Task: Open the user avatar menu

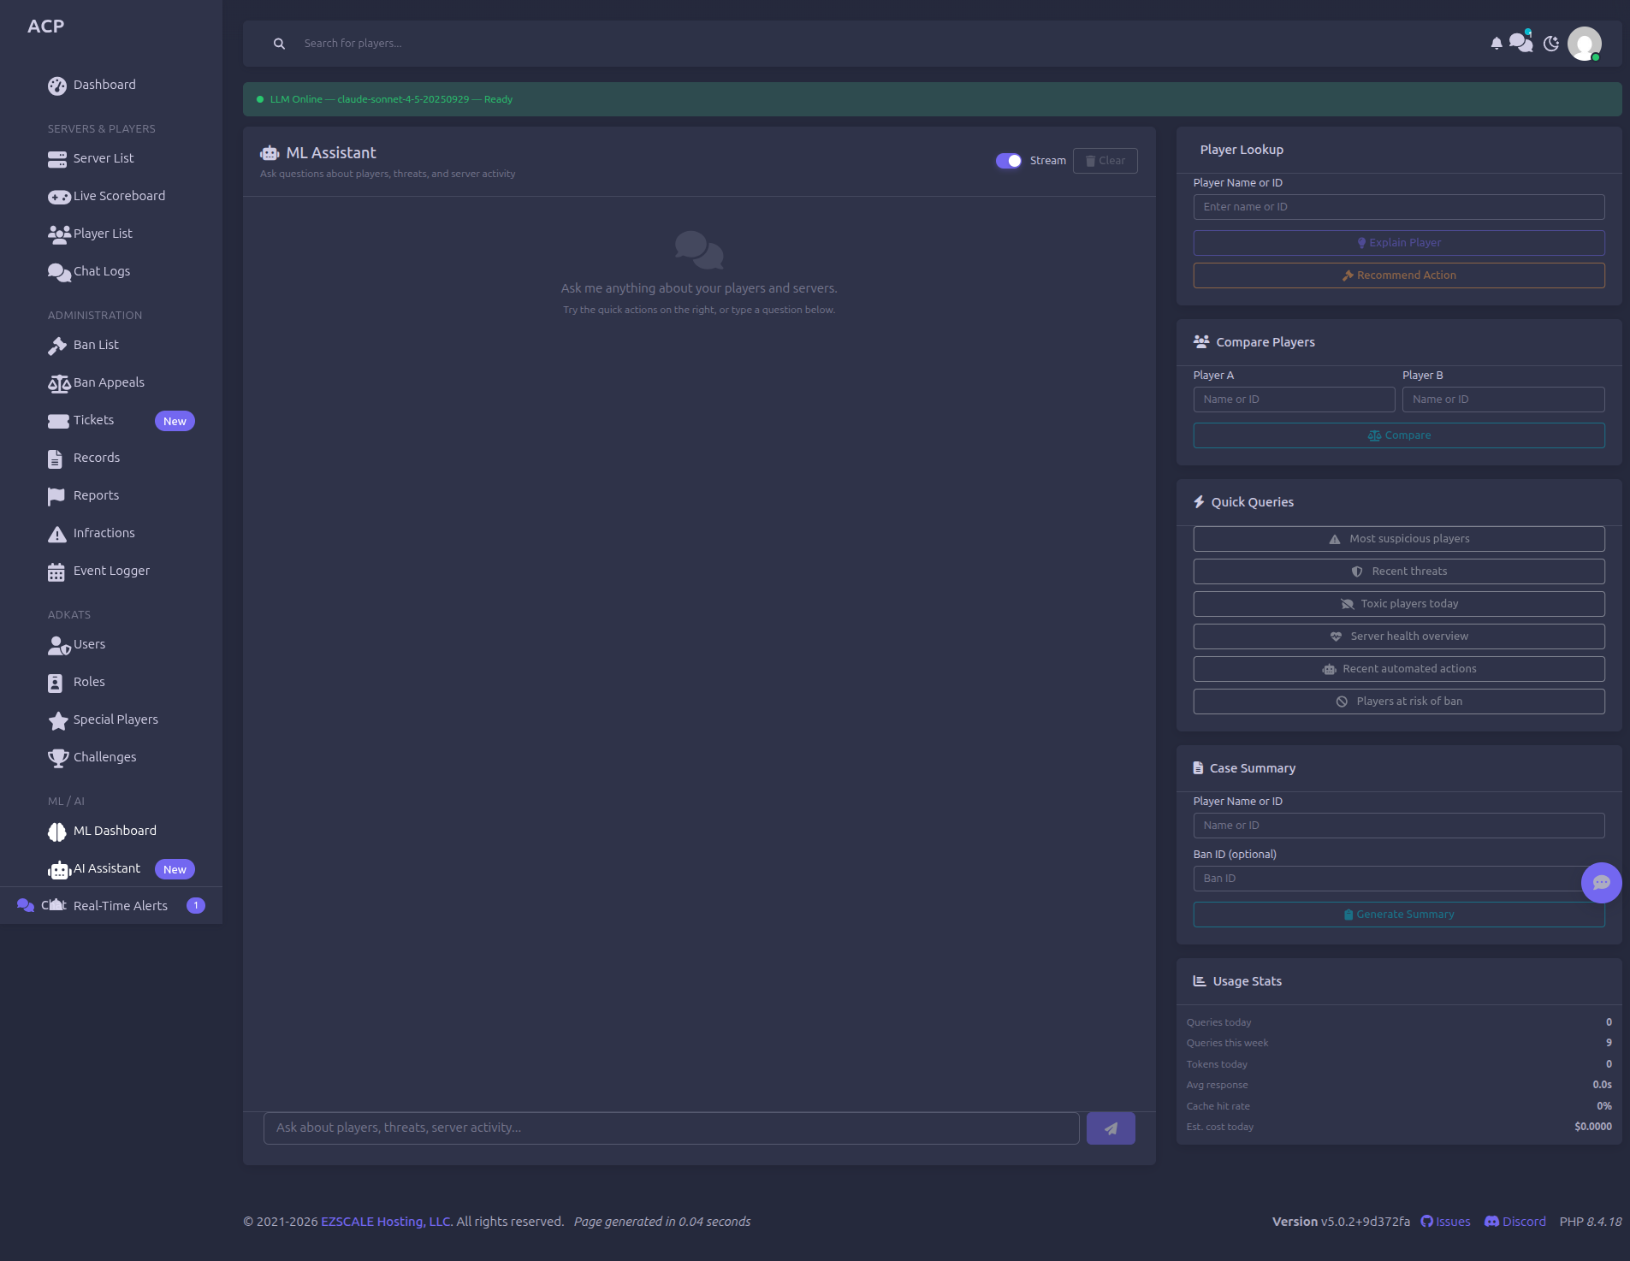Action: tap(1585, 44)
